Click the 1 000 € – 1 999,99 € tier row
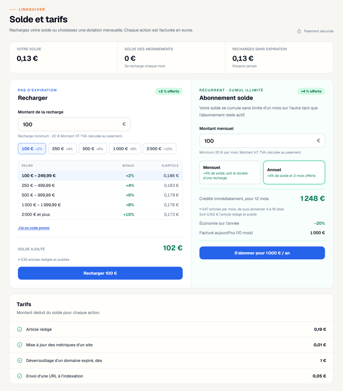Viewport: 343px width, 391px height. click(x=100, y=205)
